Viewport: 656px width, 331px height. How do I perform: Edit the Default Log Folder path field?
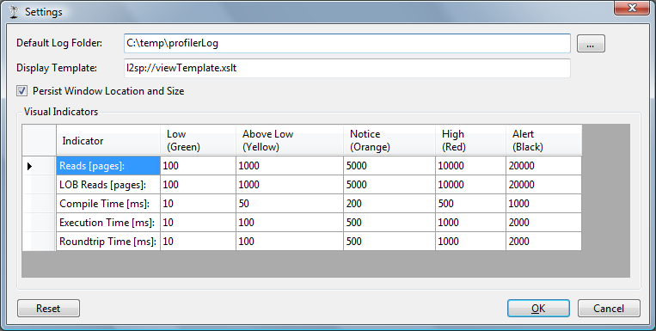tap(347, 44)
